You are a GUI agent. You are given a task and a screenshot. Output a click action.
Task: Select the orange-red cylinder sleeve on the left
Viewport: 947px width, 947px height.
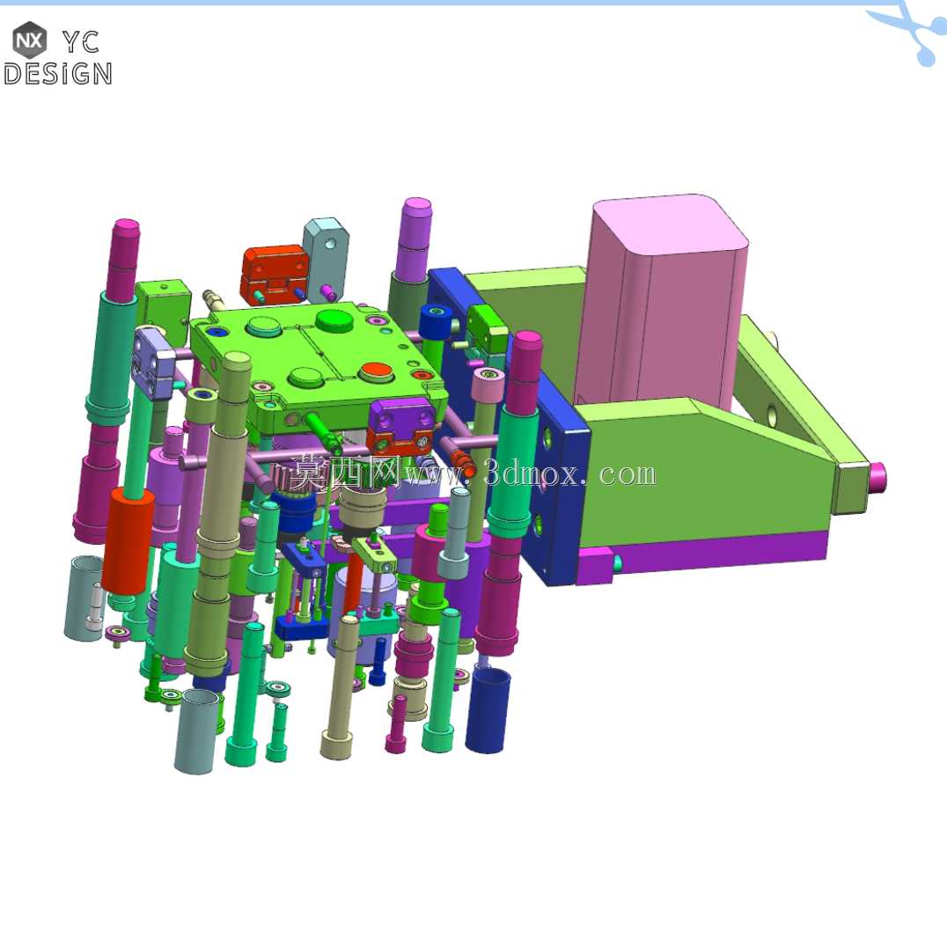tap(128, 540)
